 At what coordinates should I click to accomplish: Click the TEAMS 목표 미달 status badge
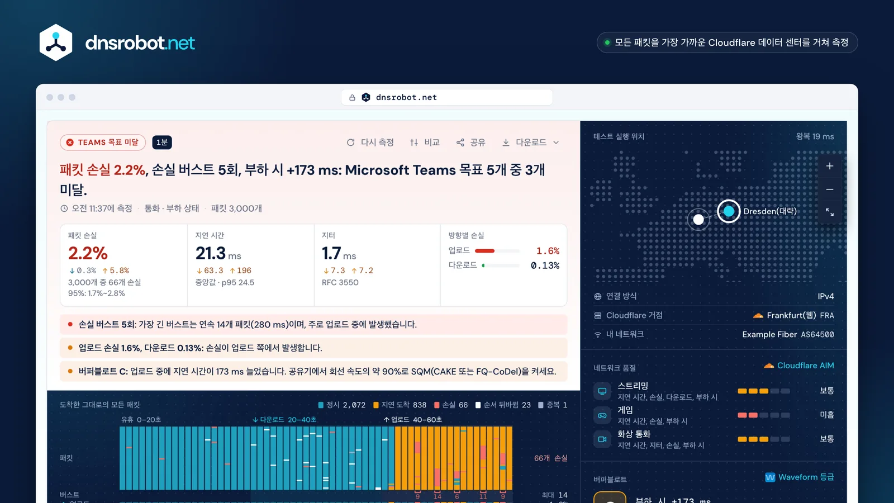coord(103,143)
